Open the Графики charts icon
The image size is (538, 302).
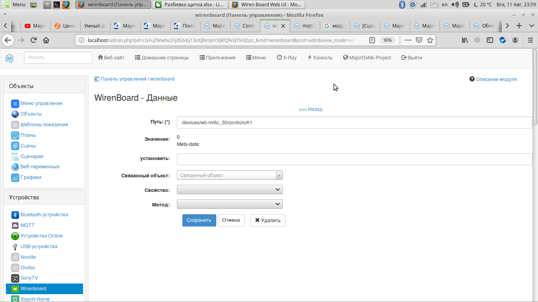15,177
